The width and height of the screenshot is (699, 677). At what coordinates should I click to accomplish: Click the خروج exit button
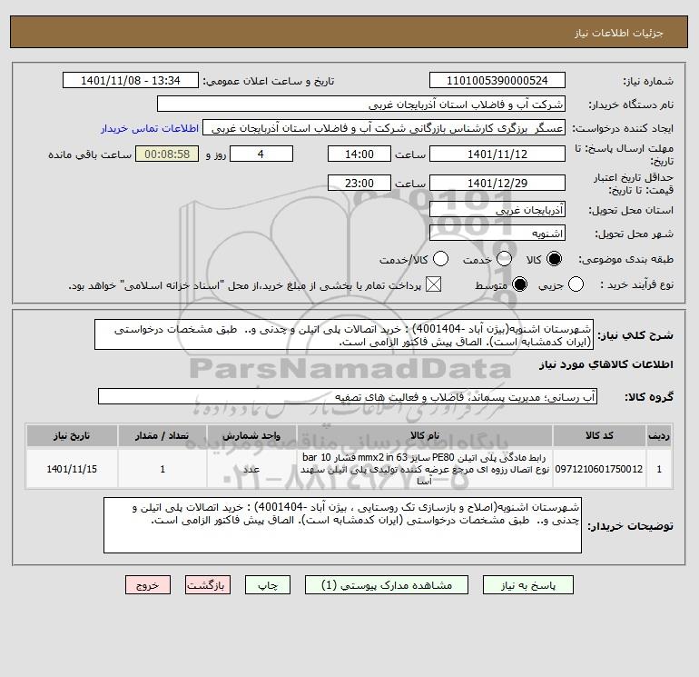tap(148, 585)
